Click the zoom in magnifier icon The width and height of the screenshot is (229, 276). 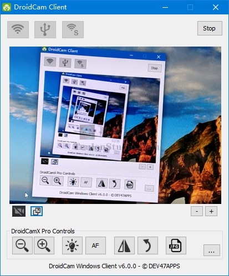(x=44, y=246)
